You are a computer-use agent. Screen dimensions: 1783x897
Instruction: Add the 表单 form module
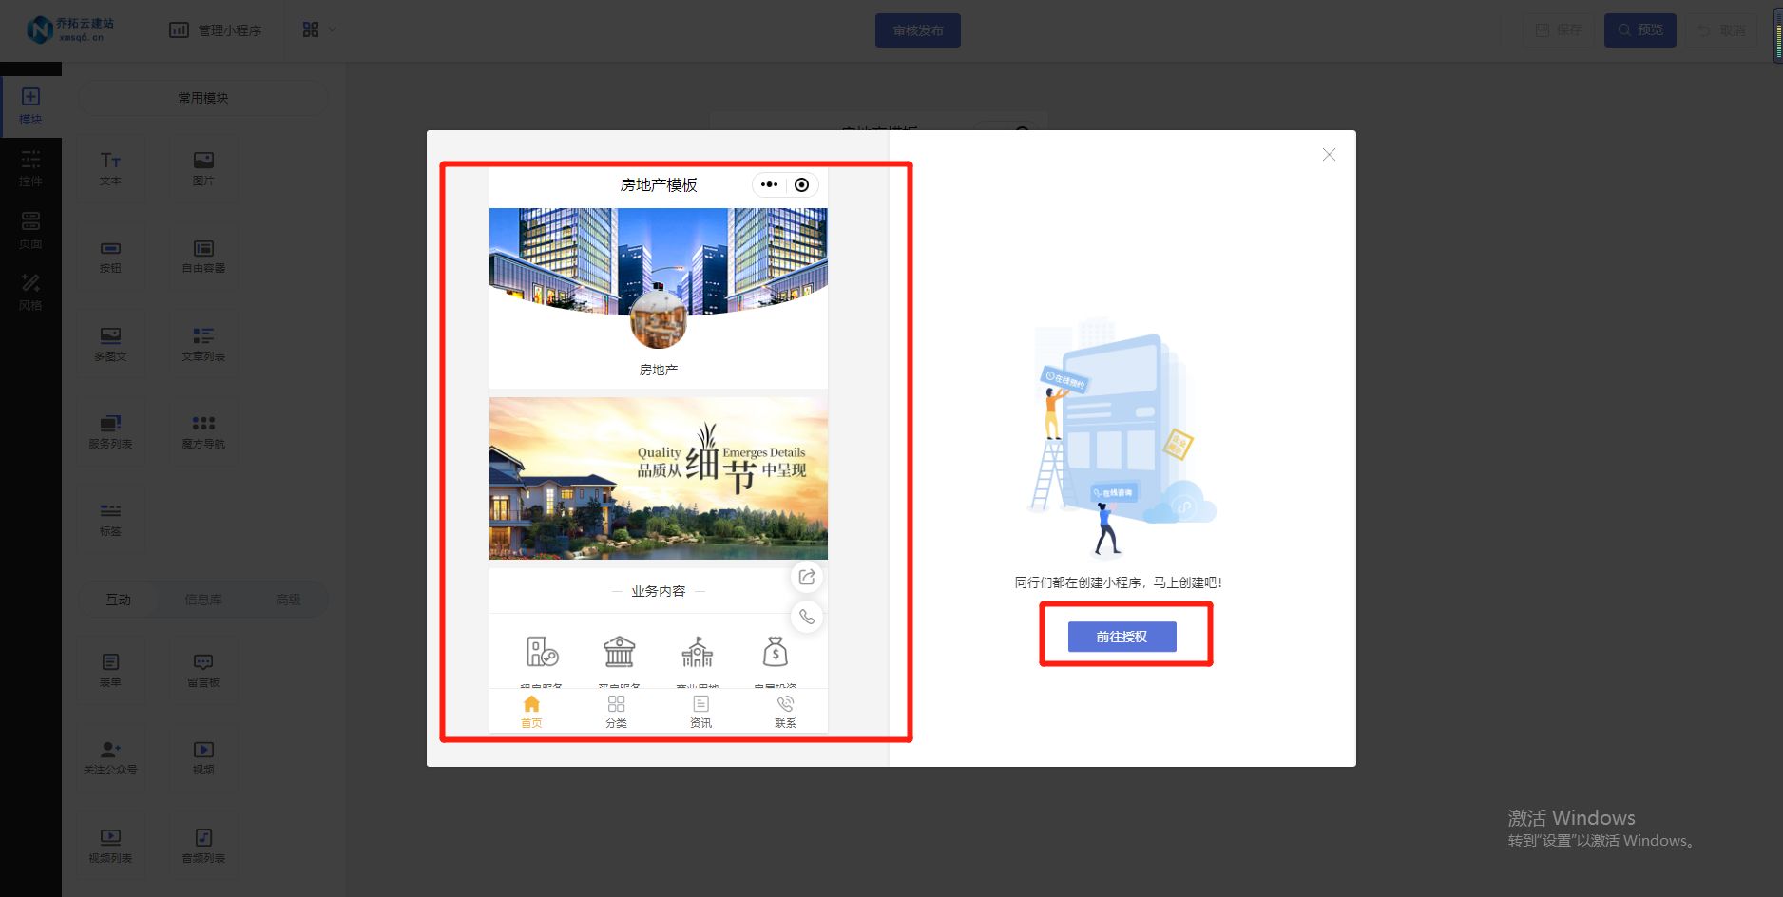pos(111,669)
